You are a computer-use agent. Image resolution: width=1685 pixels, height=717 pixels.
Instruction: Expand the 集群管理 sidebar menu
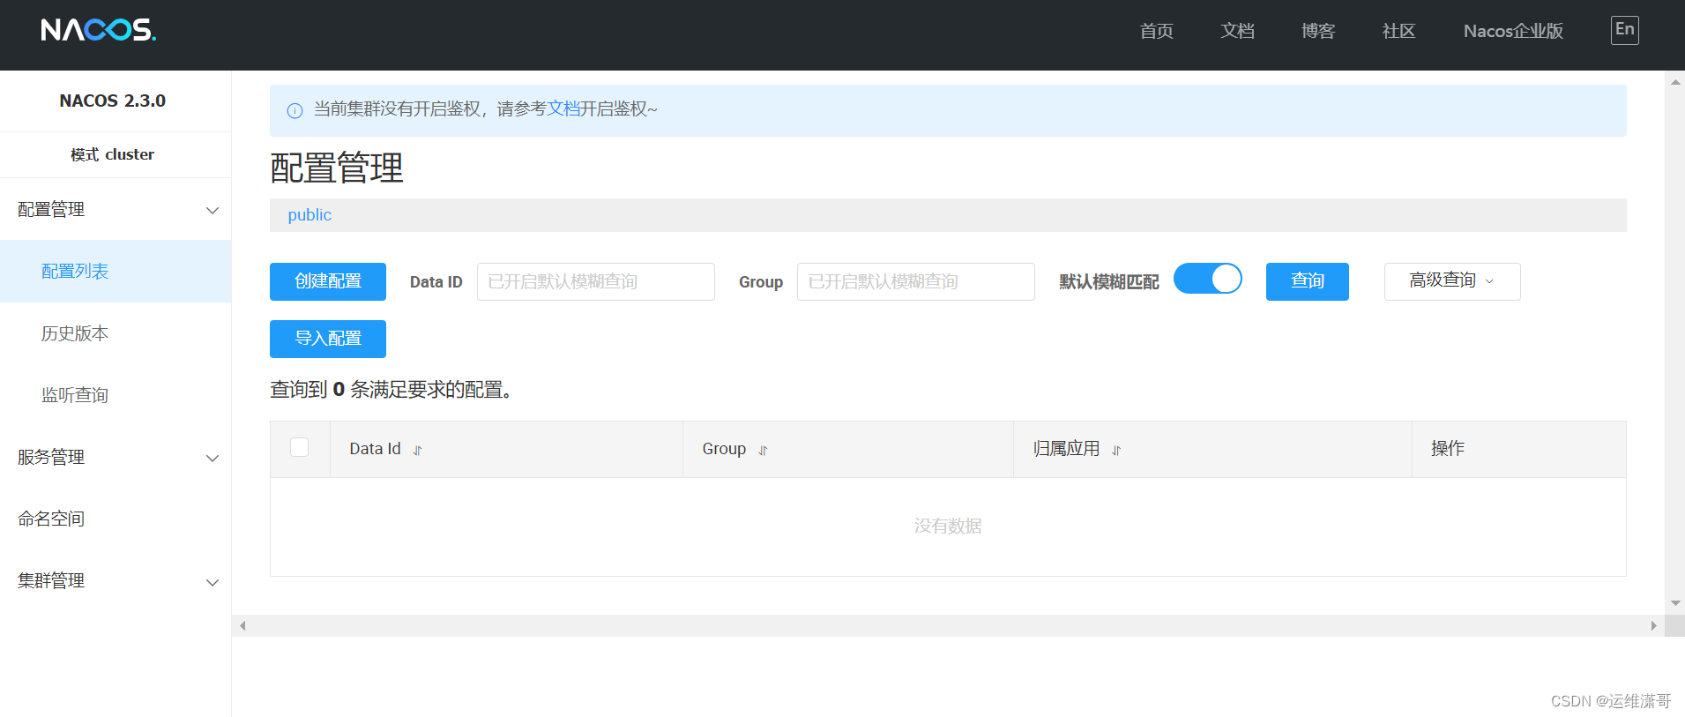point(116,581)
